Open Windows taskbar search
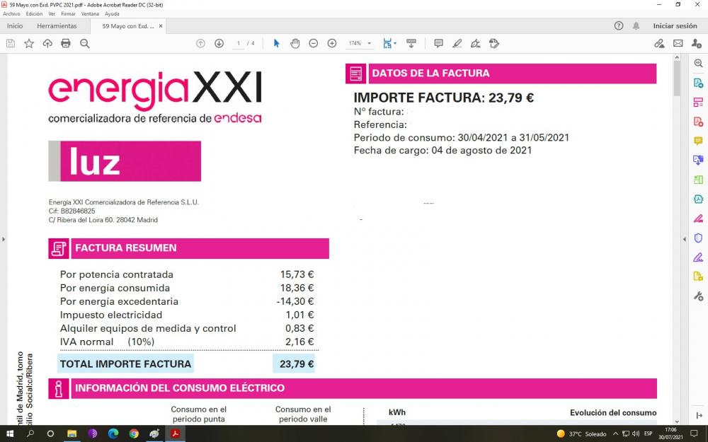Image resolution: width=708 pixels, height=442 pixels. click(30, 434)
